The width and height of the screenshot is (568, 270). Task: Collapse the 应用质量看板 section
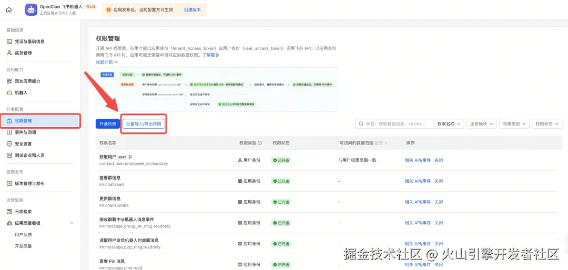[x=72, y=223]
